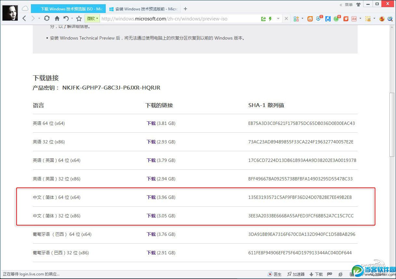Viewport: 396px width, 279px height.
Task: Click the vertical scrollbar thumb
Action: click(392, 125)
